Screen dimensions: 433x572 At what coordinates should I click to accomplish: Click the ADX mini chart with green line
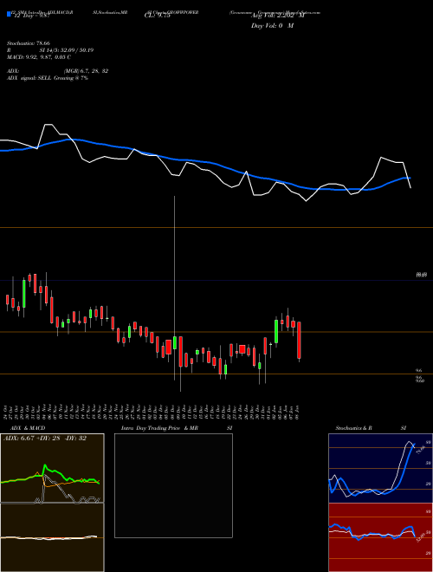[x=52, y=468]
